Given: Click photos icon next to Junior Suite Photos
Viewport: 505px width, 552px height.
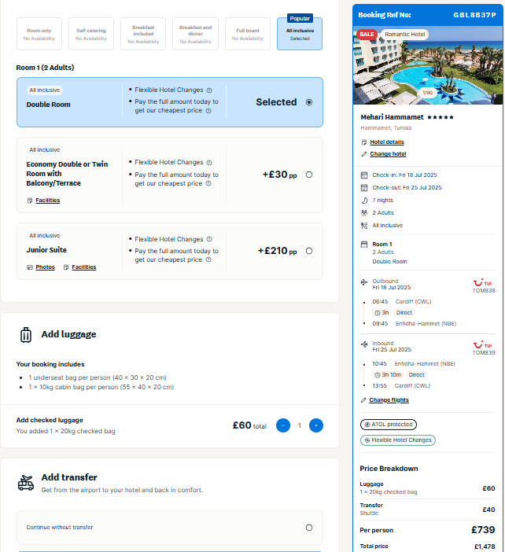Looking at the screenshot, I should (x=30, y=267).
